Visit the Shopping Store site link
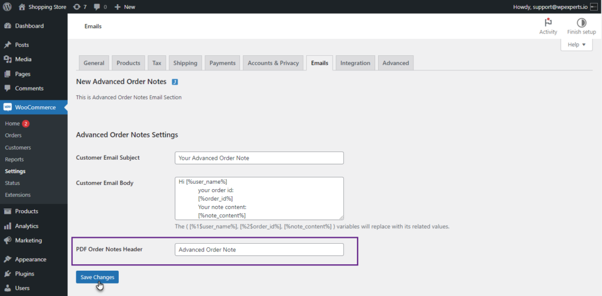Image resolution: width=602 pixels, height=296 pixels. coord(42,7)
